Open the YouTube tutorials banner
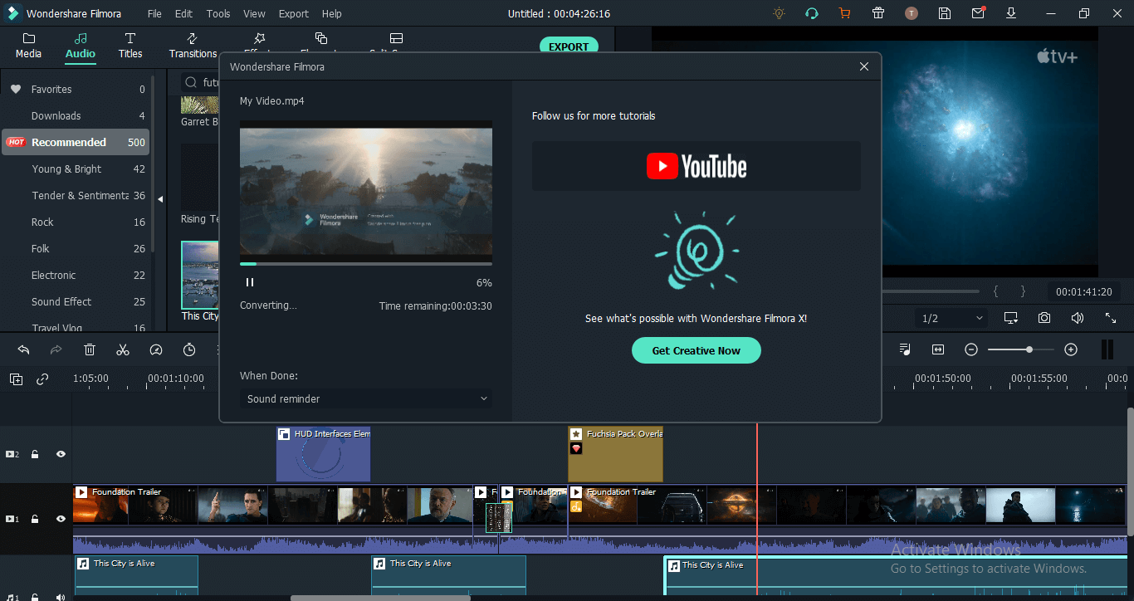This screenshot has height=601, width=1134. (696, 166)
